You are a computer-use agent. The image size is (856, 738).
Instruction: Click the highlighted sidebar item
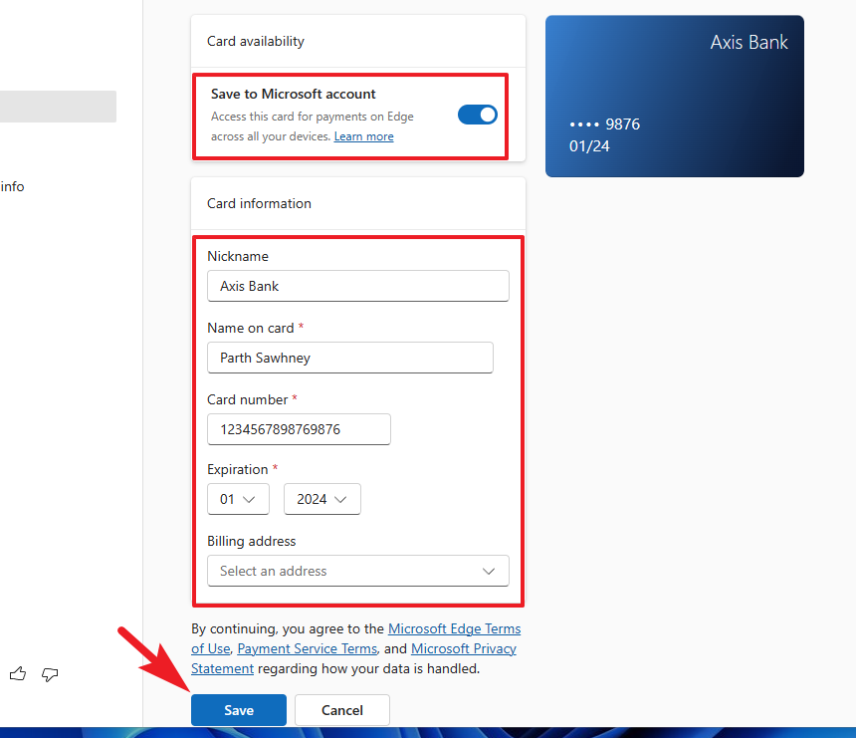(58, 107)
